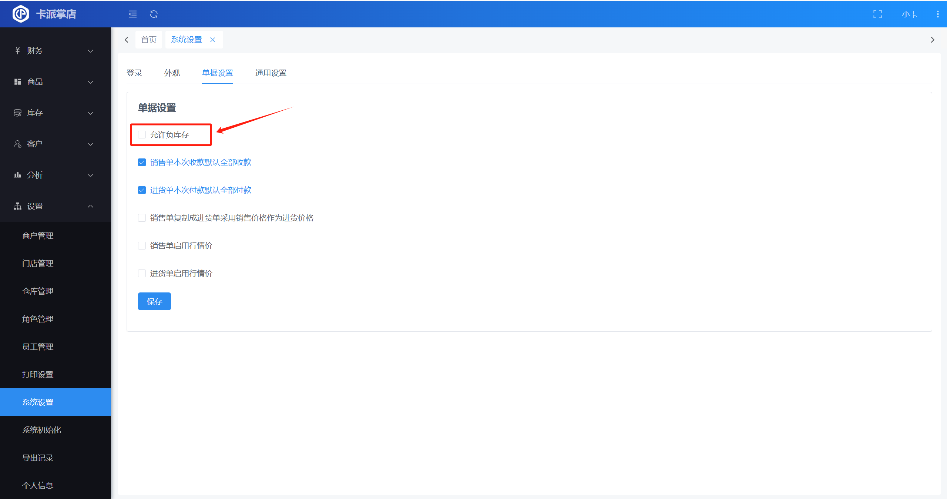Open the 首页 page tab
947x499 pixels.
click(149, 40)
